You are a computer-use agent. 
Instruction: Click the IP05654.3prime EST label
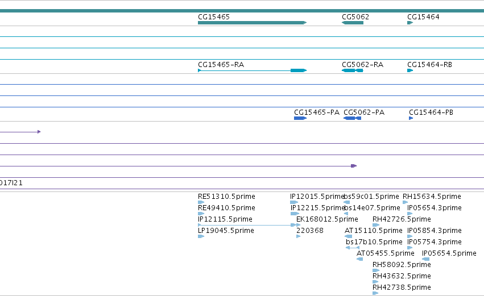coord(435,208)
